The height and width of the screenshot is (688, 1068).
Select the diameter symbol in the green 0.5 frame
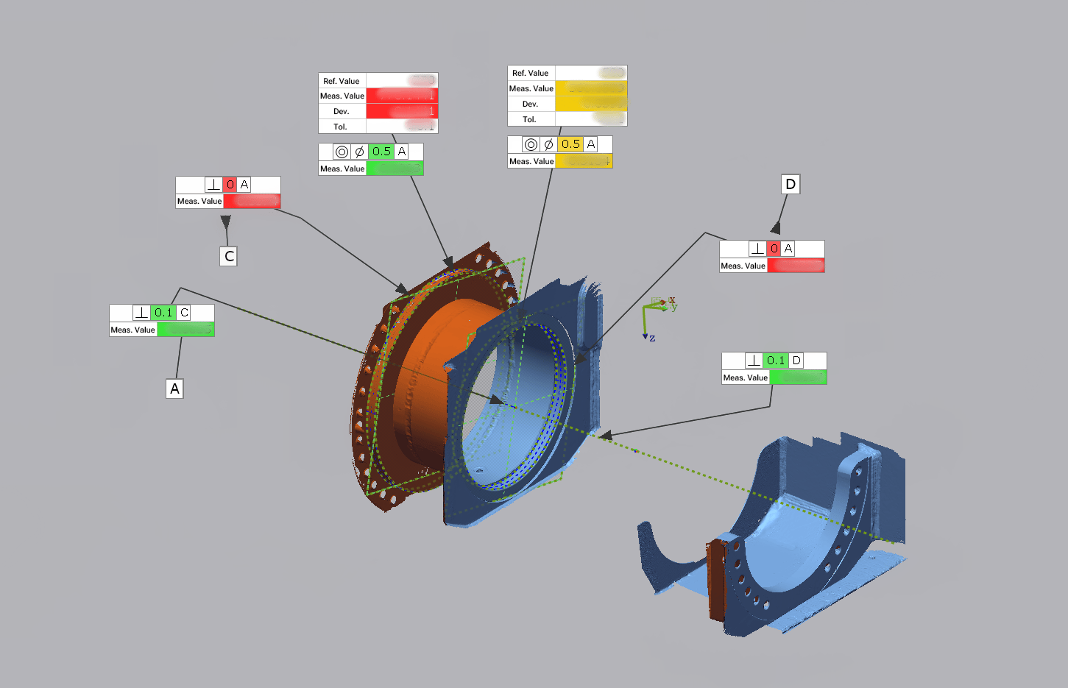[359, 152]
